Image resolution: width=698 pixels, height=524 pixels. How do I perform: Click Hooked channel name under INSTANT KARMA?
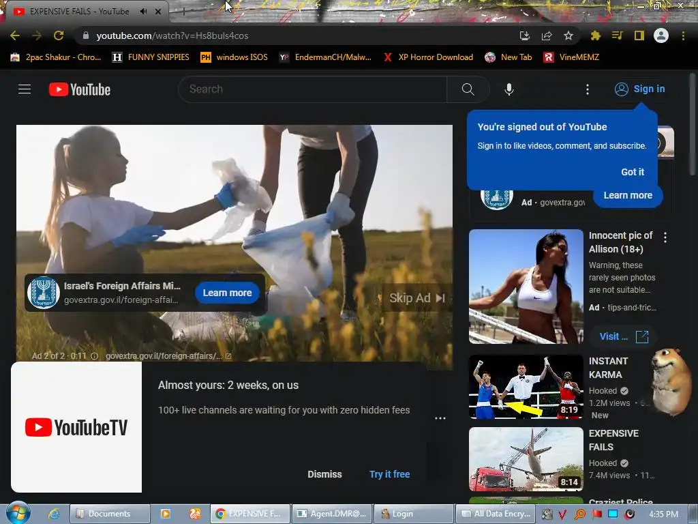[603, 391]
